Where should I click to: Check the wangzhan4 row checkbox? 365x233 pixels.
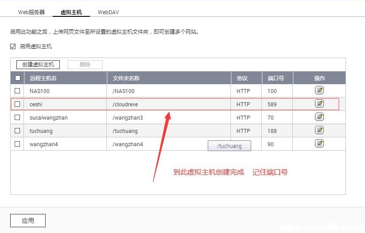(18, 144)
